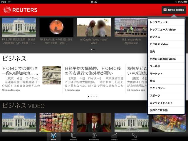
Task: Open U.S. expands in Afghanistan thumbnail
Action: 131,27
